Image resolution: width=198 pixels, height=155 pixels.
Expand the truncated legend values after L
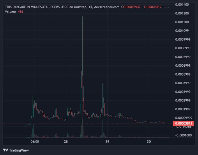tap(166, 7)
